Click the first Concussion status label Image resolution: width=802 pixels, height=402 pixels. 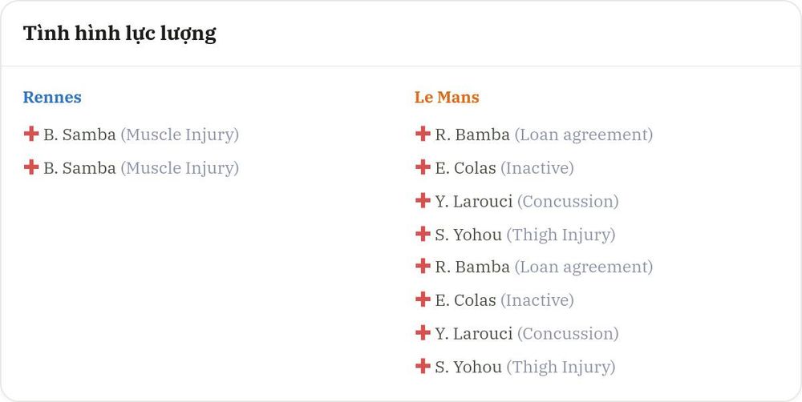tap(568, 201)
